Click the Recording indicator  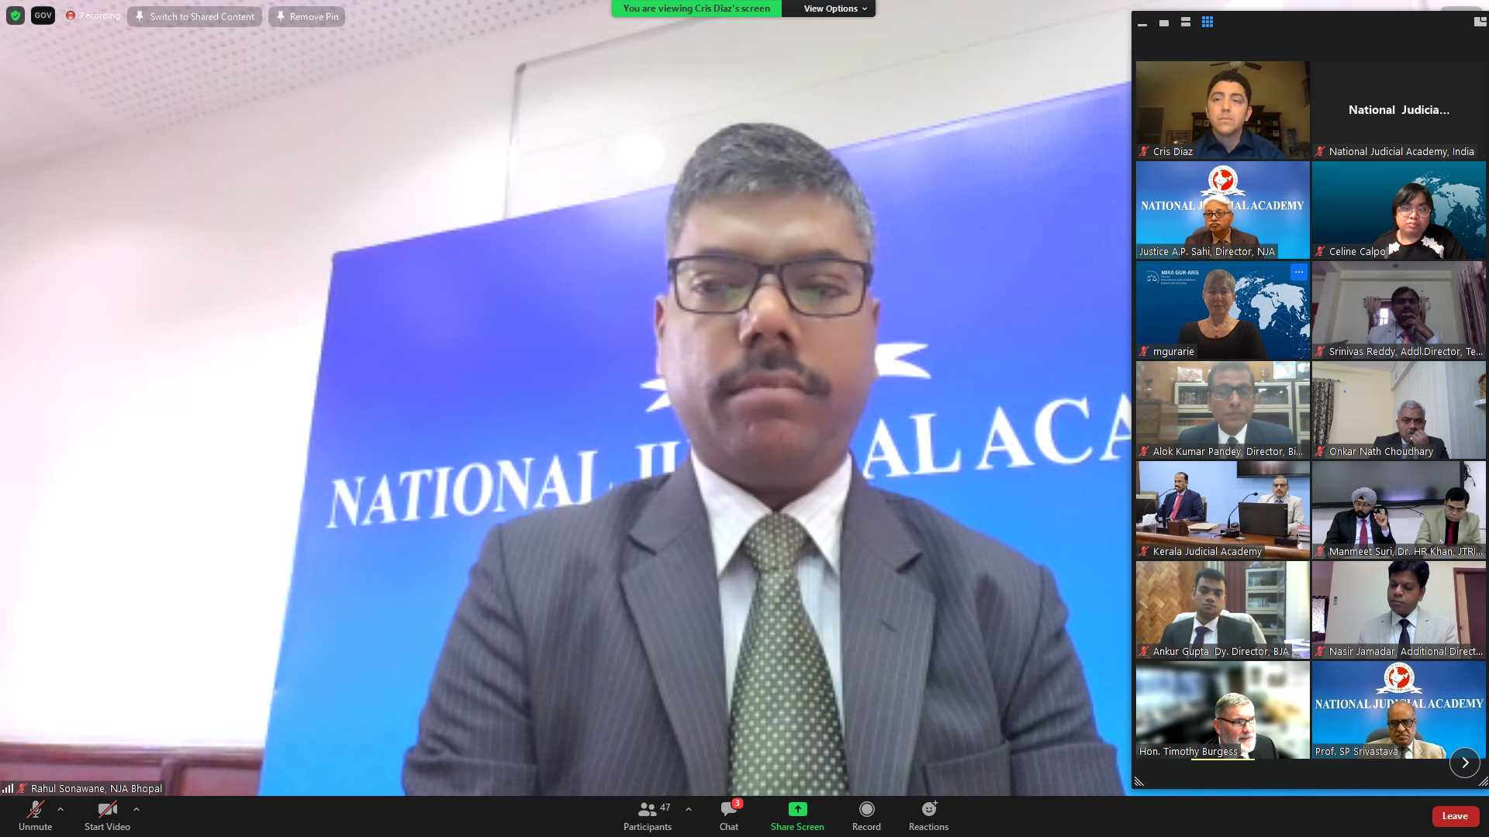click(93, 15)
